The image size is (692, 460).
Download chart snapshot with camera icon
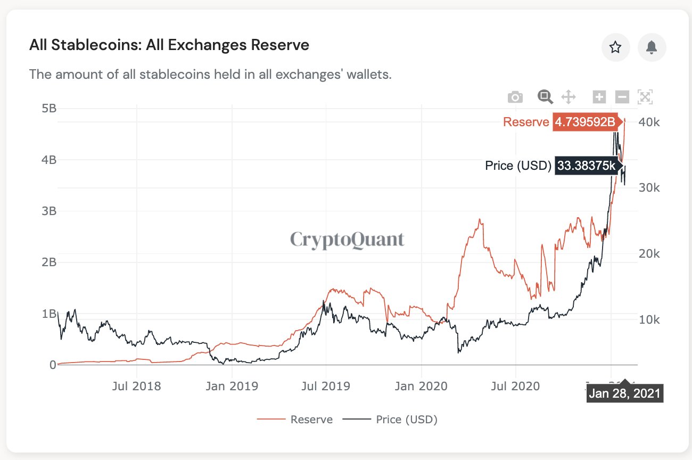tap(515, 97)
